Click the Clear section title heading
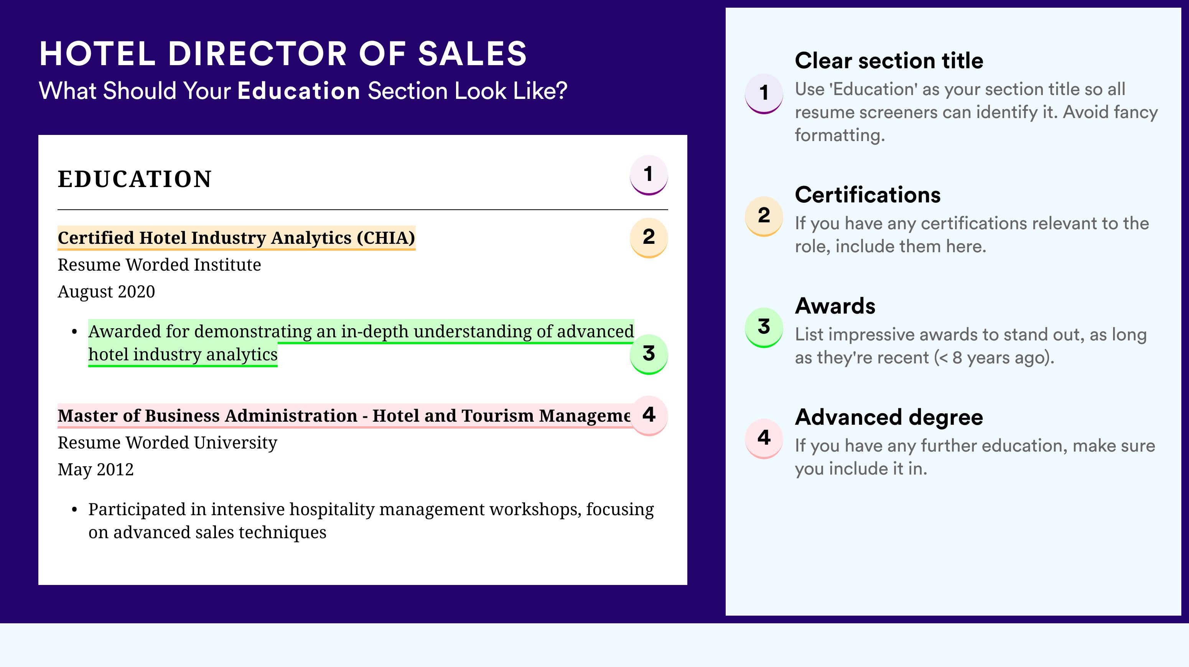Image resolution: width=1189 pixels, height=667 pixels. [x=889, y=61]
